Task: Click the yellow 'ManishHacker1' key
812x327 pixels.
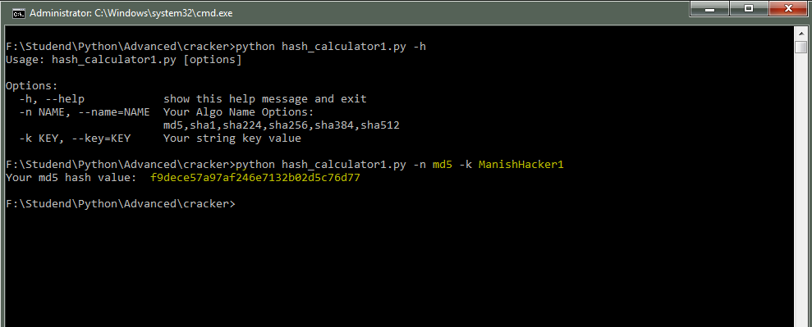Action: coord(521,165)
